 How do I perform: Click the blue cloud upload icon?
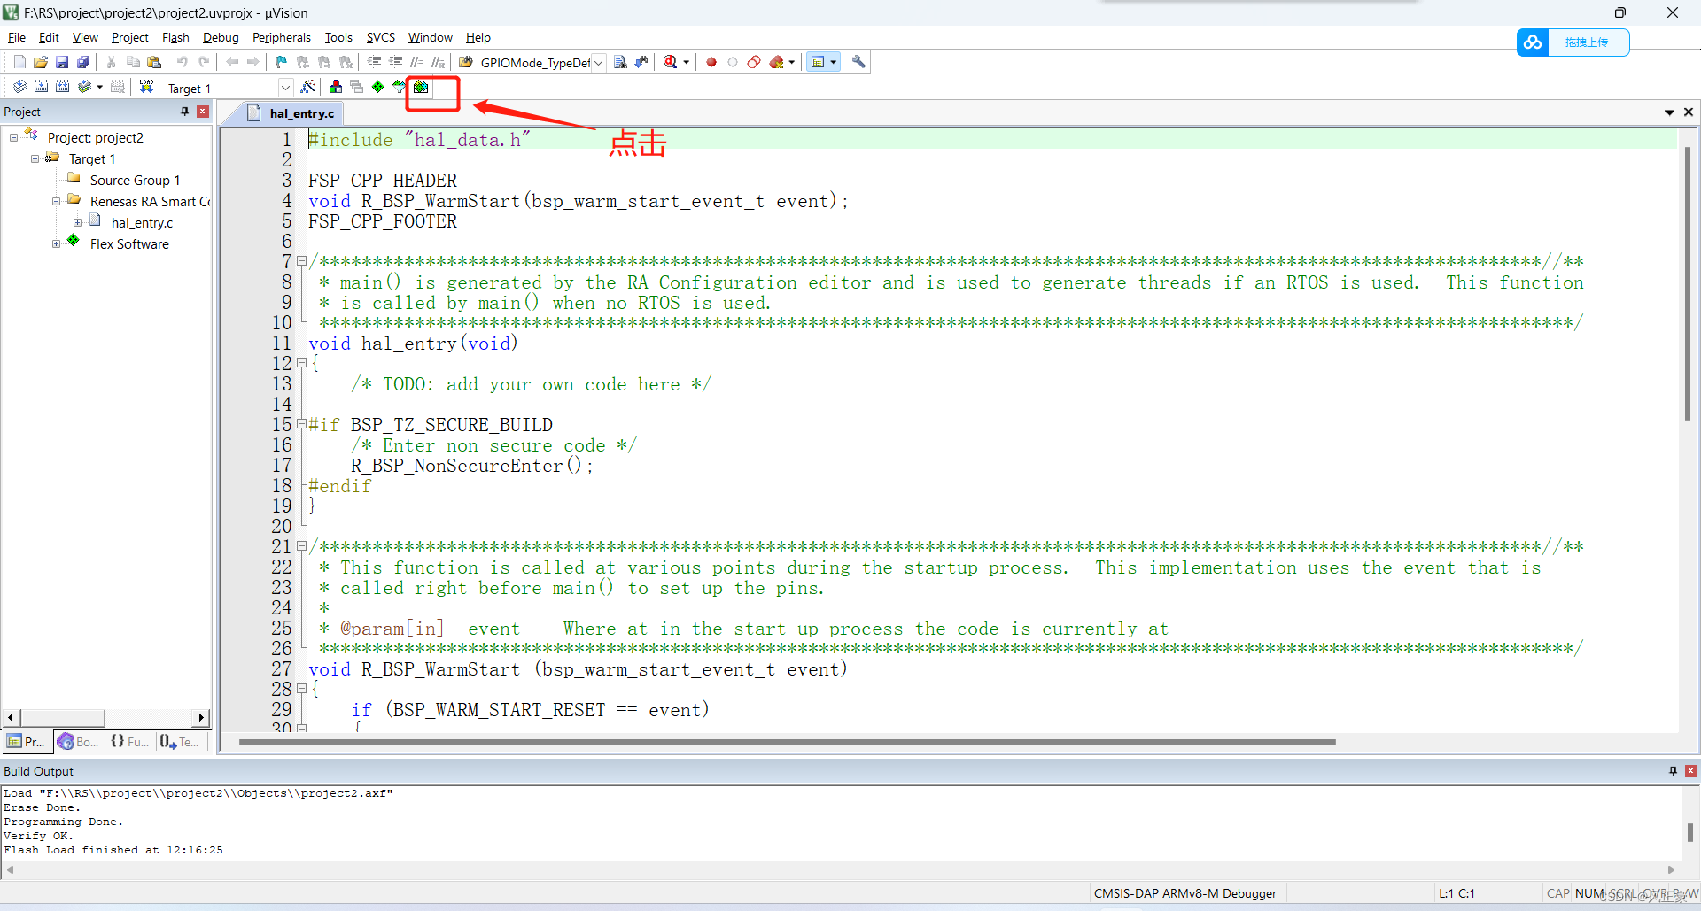[1533, 42]
